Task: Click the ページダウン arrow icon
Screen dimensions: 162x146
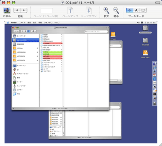Action: point(89,10)
